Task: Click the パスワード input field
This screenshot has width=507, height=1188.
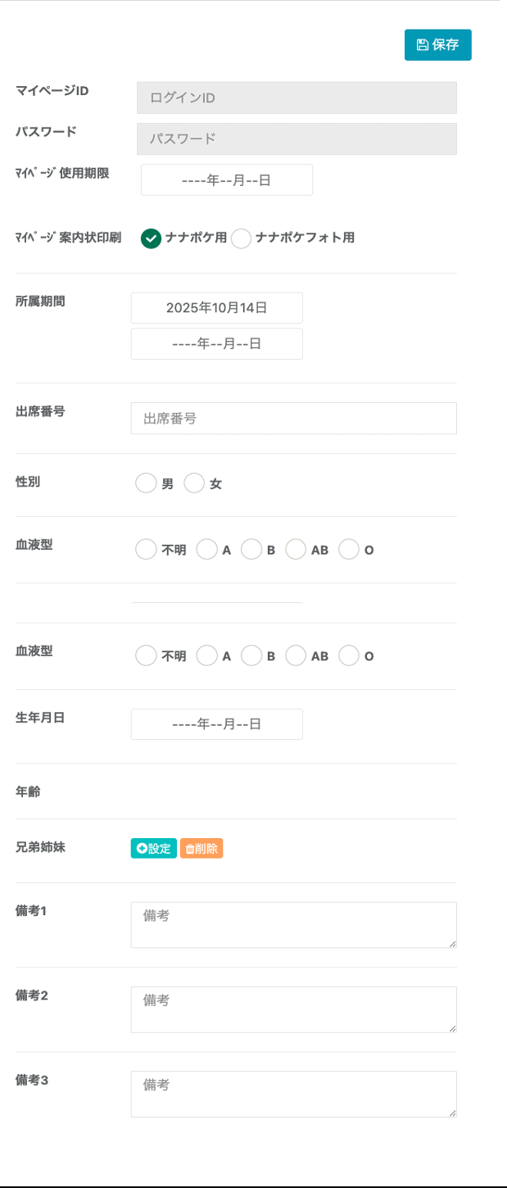Action: click(297, 139)
